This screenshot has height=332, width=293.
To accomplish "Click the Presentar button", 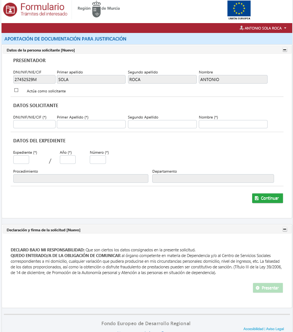I will coord(268,288).
